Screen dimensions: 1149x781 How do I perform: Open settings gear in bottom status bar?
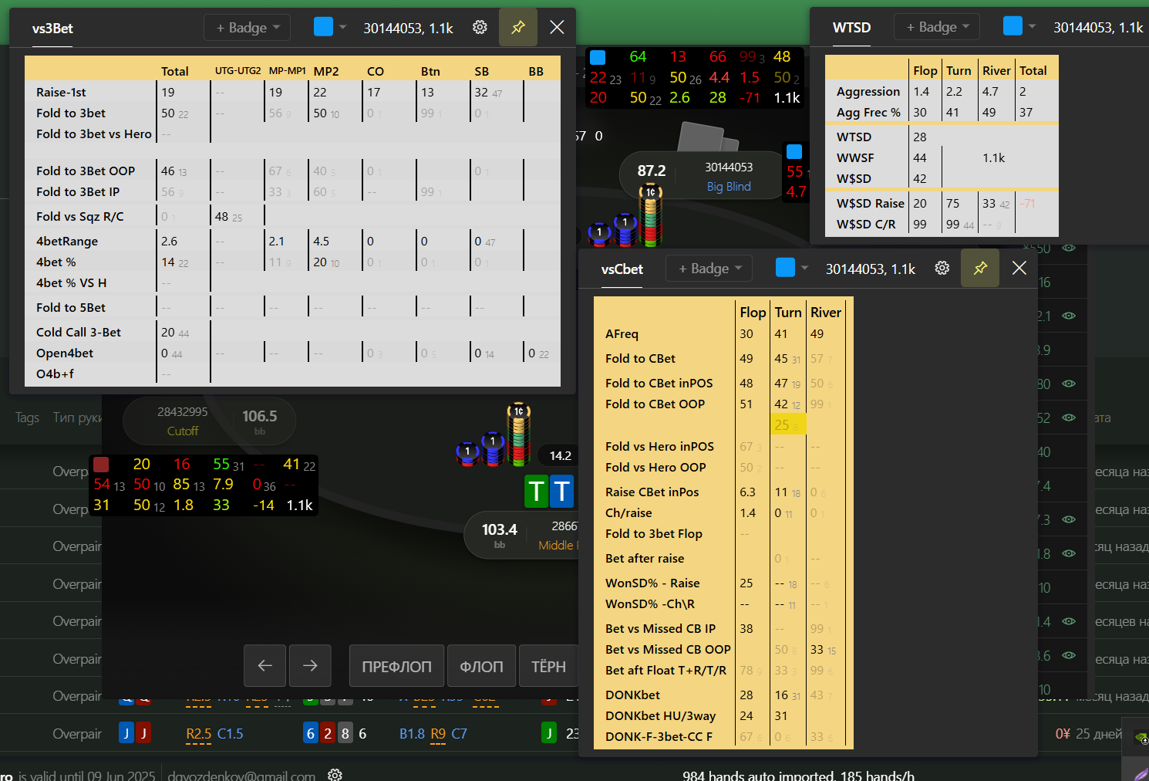pos(335,774)
